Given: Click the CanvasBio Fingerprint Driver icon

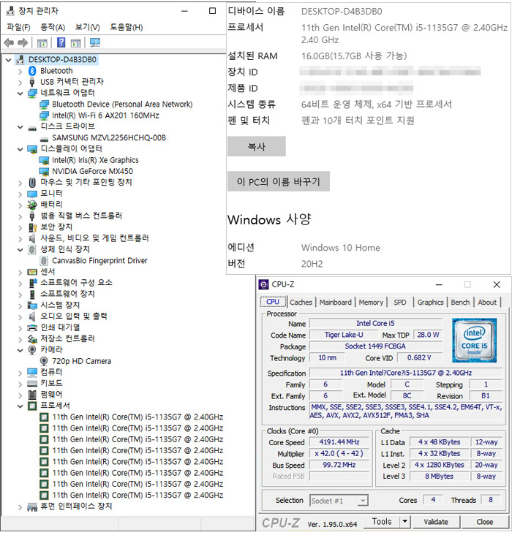Looking at the screenshot, I should 44,261.
